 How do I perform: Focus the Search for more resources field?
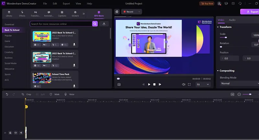pos(61,24)
